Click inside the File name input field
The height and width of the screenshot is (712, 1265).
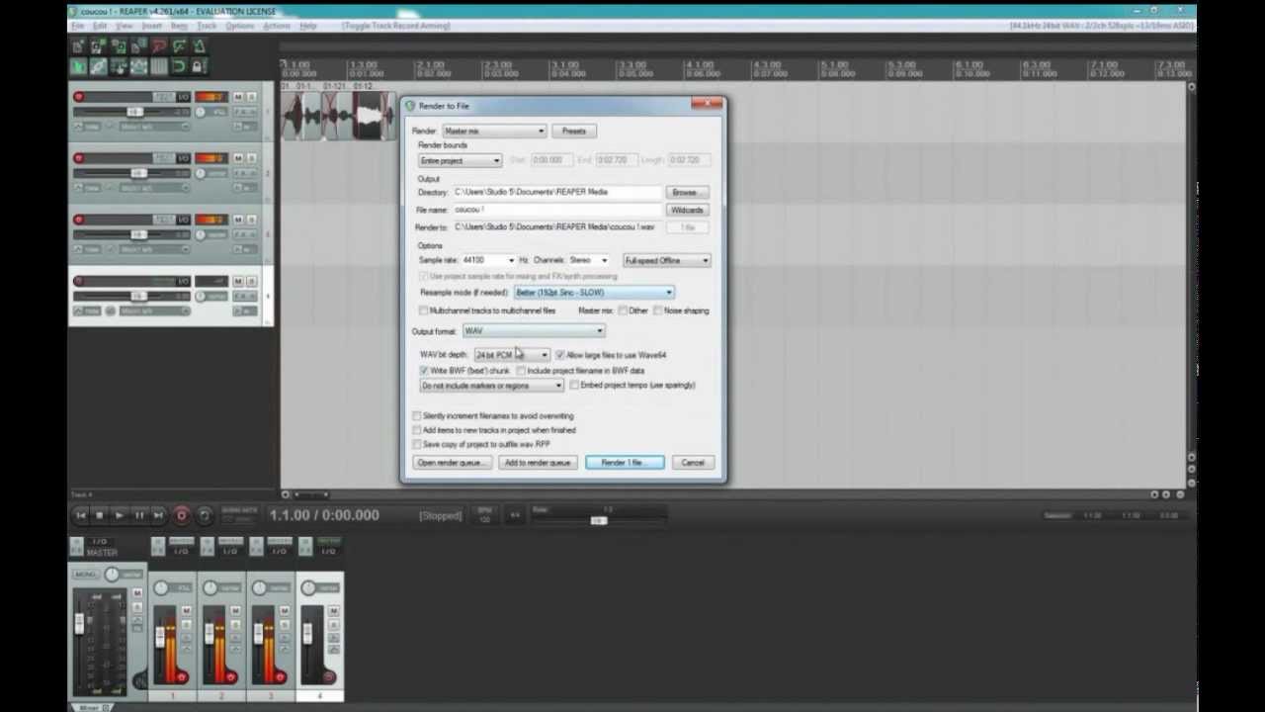click(x=556, y=210)
